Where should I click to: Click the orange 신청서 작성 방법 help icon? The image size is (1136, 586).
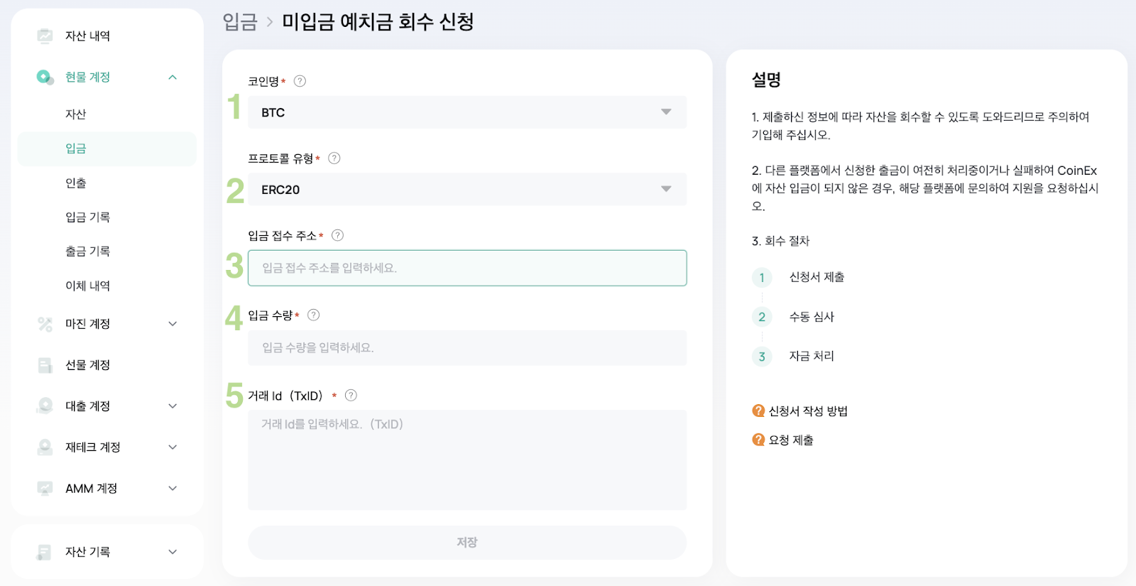758,411
